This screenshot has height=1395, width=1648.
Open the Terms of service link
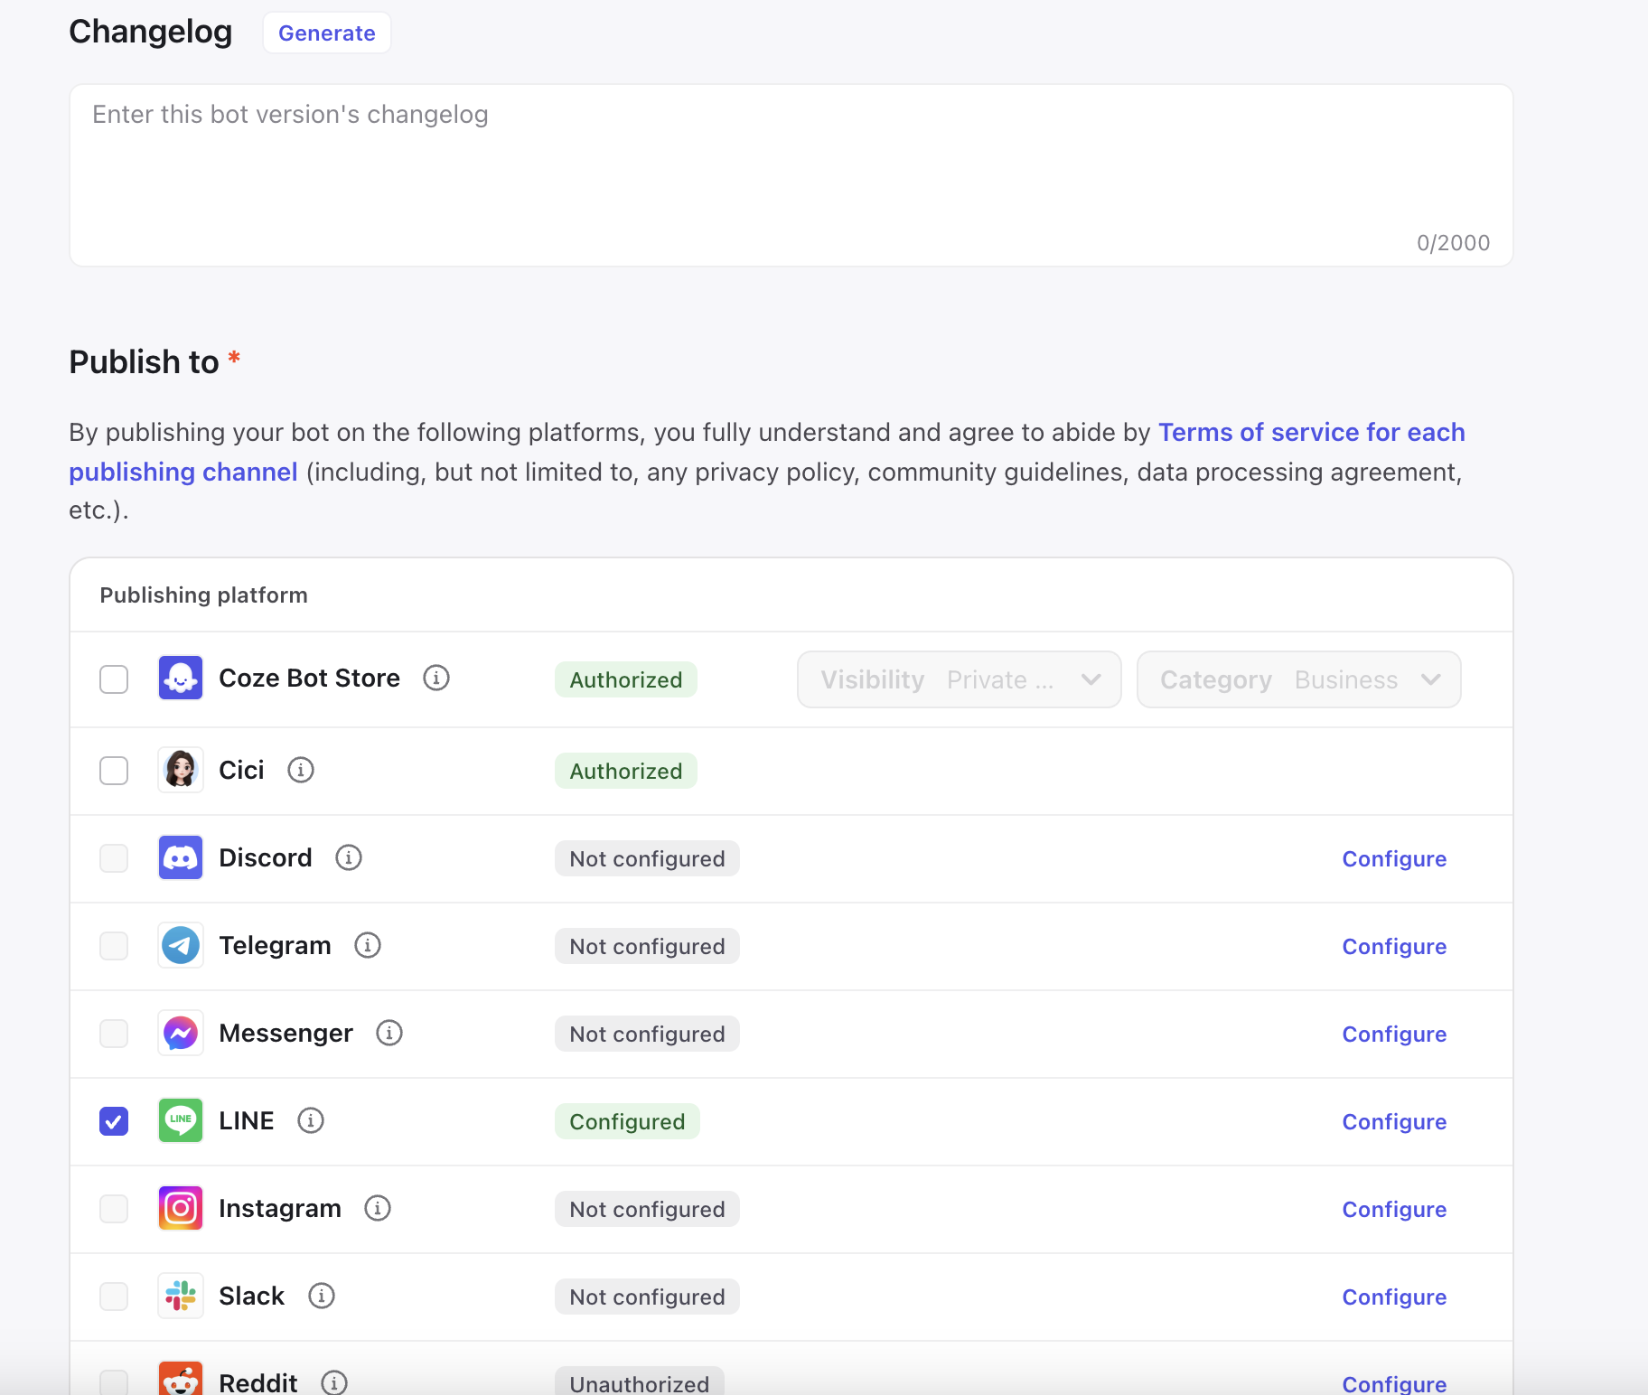coord(1310,433)
